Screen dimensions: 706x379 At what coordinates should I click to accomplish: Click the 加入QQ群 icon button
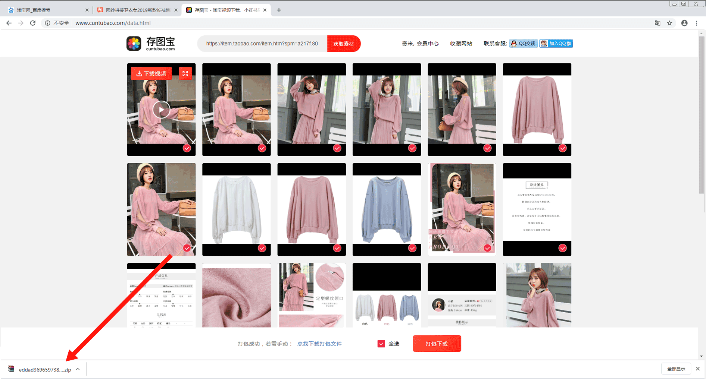click(556, 44)
